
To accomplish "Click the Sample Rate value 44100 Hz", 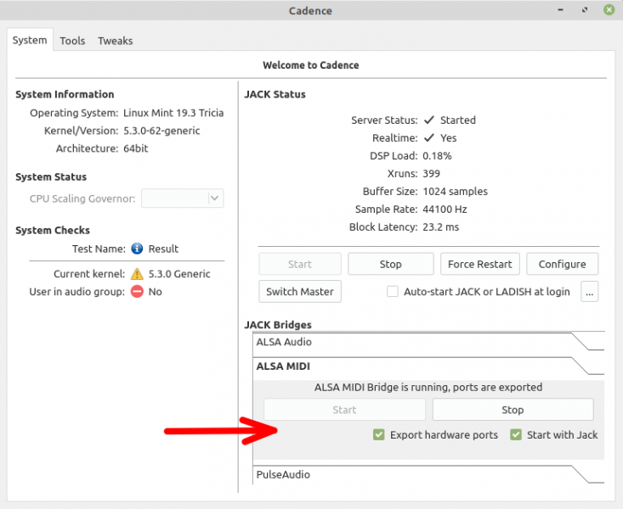I will click(445, 210).
